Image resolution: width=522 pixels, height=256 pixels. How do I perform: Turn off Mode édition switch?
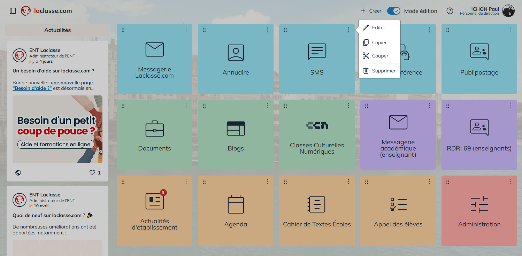pyautogui.click(x=394, y=11)
